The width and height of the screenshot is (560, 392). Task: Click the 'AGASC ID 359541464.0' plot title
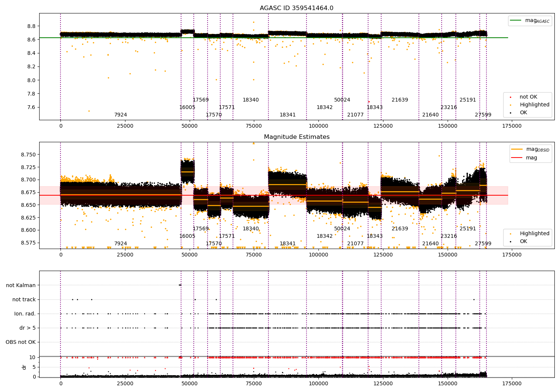click(296, 8)
